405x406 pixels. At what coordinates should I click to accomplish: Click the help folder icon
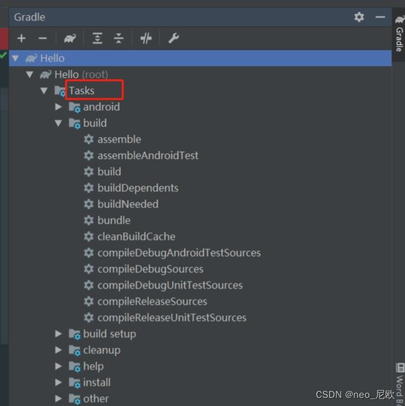[x=75, y=367]
